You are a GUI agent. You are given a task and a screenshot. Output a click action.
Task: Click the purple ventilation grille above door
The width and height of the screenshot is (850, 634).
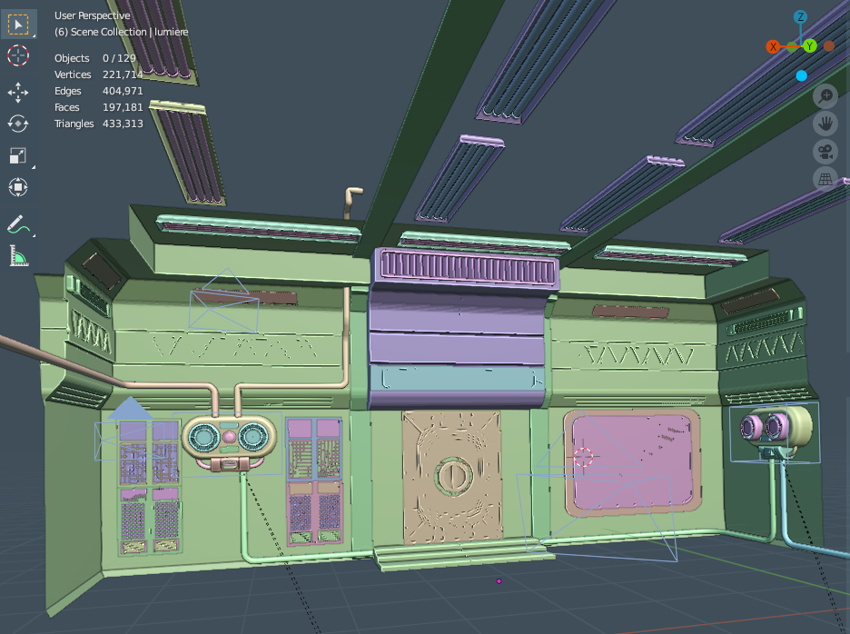tap(468, 269)
